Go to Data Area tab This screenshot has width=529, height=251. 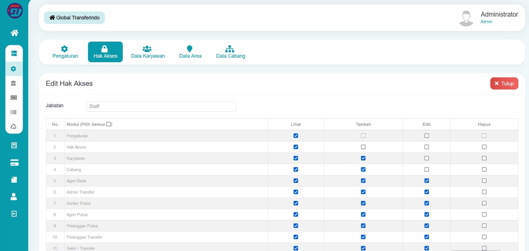pyautogui.click(x=190, y=52)
